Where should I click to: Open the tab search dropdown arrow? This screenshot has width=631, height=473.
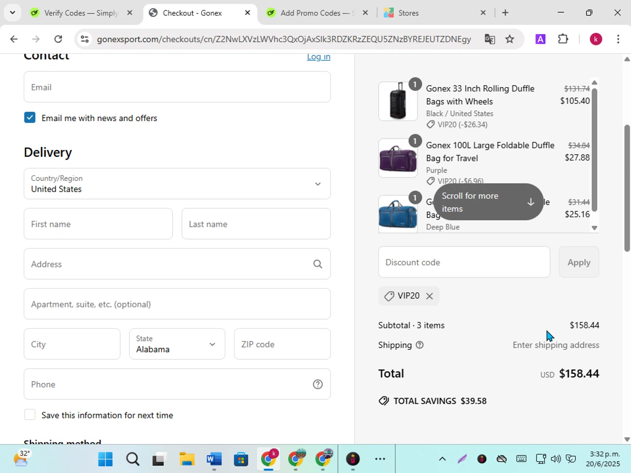click(13, 13)
